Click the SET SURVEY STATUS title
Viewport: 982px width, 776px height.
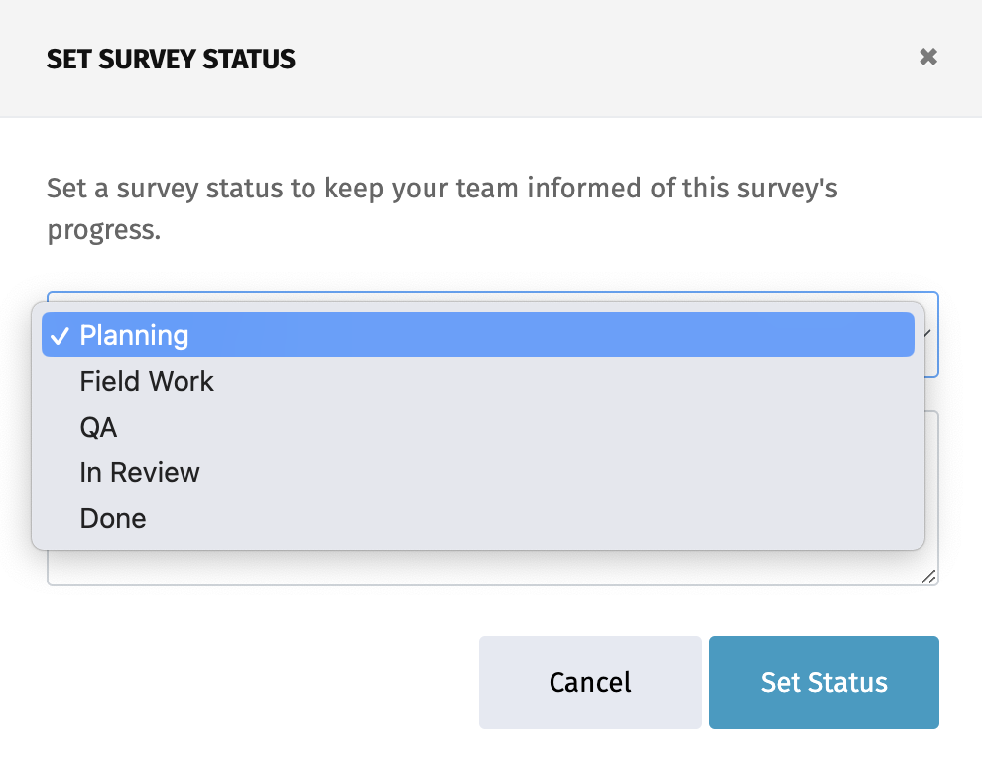pyautogui.click(x=171, y=60)
